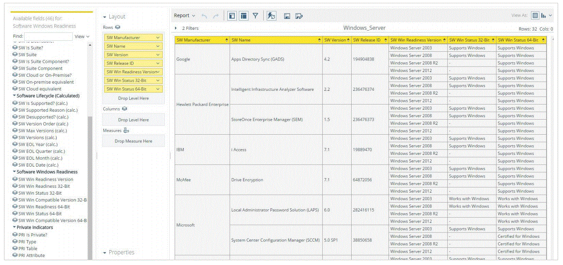Screen dimensions: 563x265
Task: Click the auto-refresh lightning icon
Action: 271,16
